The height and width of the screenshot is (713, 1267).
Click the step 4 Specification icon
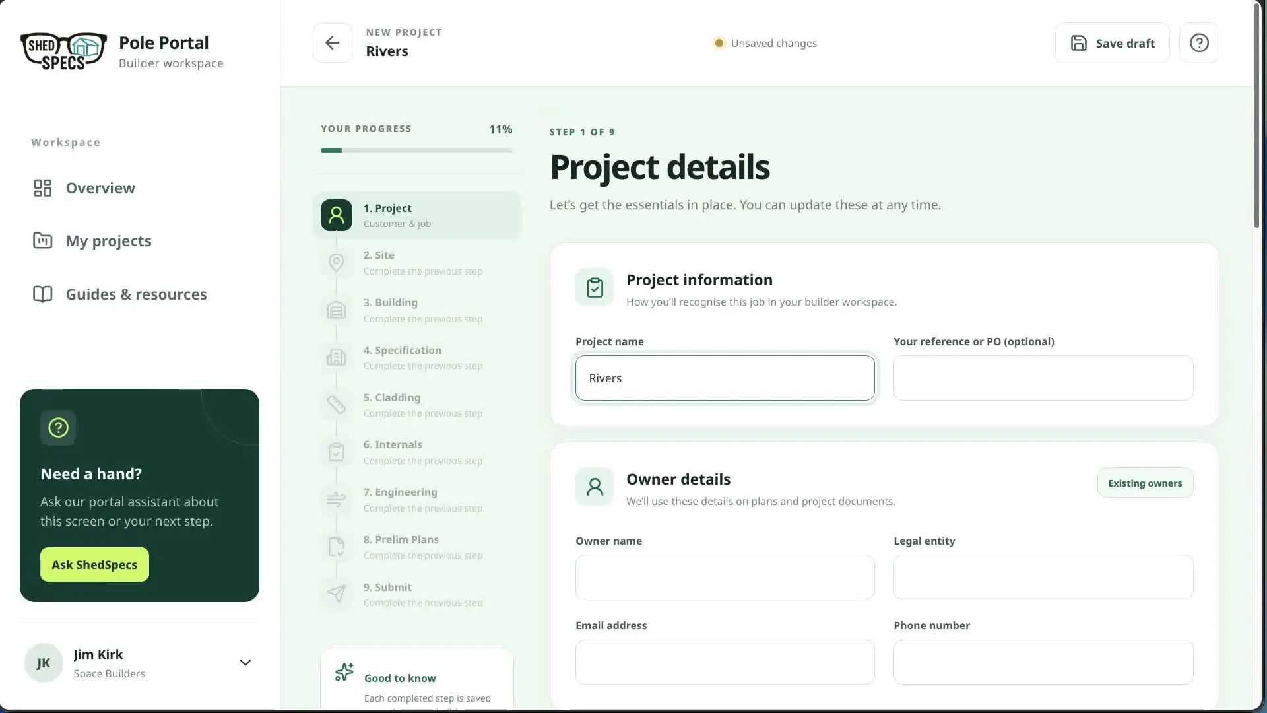click(x=337, y=358)
